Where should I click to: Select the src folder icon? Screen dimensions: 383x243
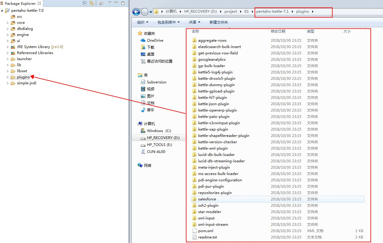13,17
